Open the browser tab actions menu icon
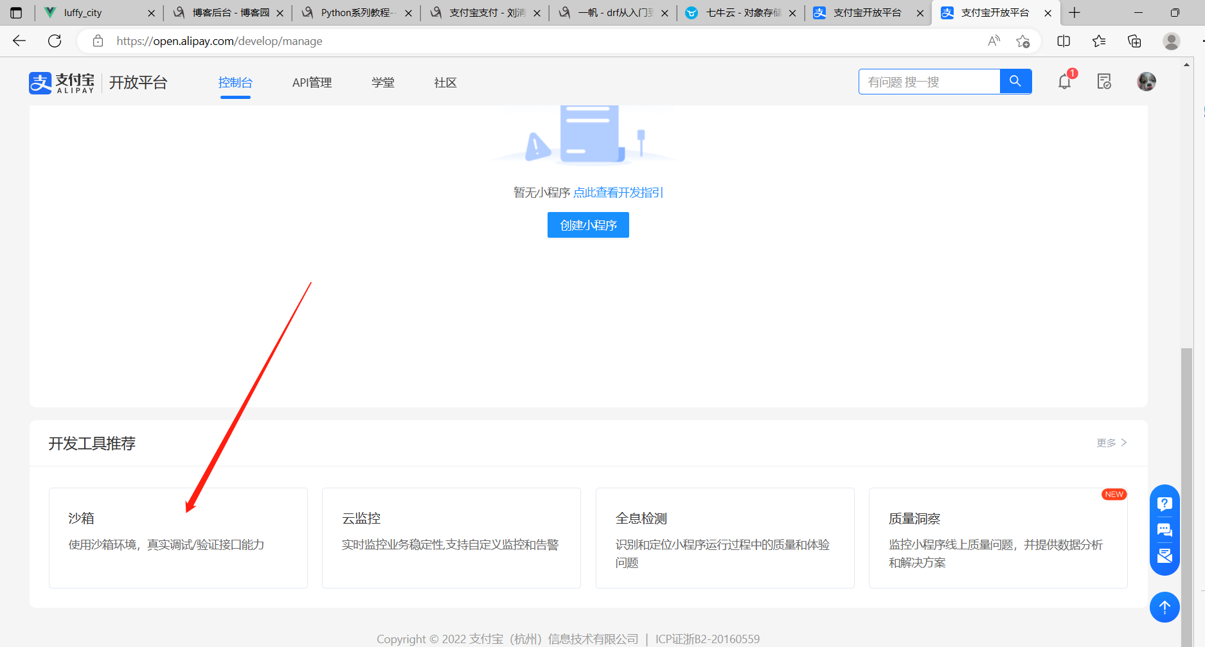 click(16, 13)
